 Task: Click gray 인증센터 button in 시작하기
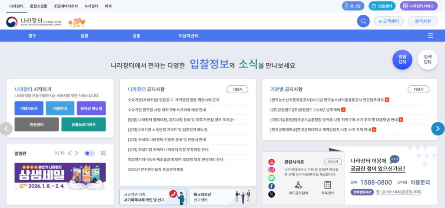click(x=37, y=124)
